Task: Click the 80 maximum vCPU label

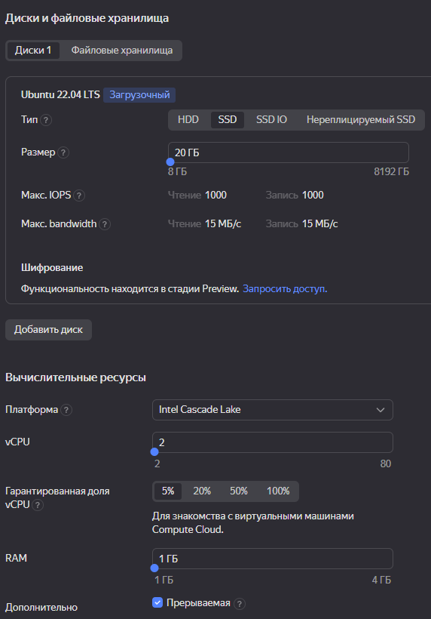Action: pos(386,463)
